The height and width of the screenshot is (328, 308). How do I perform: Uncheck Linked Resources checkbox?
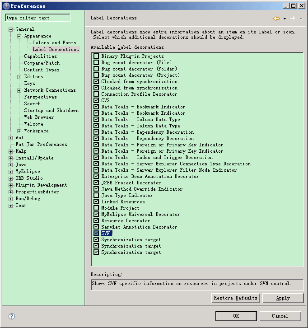point(96,201)
